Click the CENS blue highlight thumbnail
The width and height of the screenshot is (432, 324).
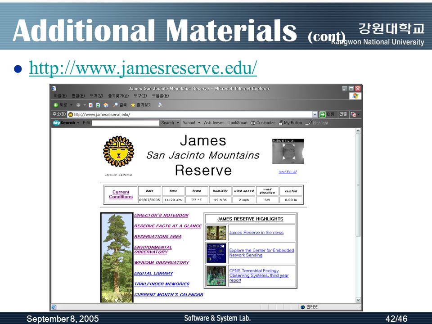pos(216,253)
